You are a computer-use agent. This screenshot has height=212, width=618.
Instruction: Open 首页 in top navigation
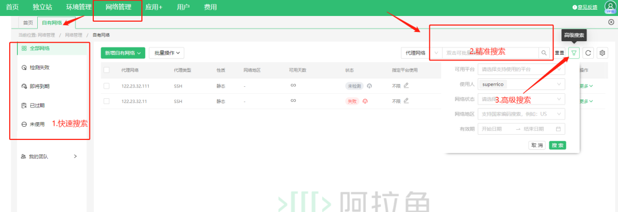[12, 7]
